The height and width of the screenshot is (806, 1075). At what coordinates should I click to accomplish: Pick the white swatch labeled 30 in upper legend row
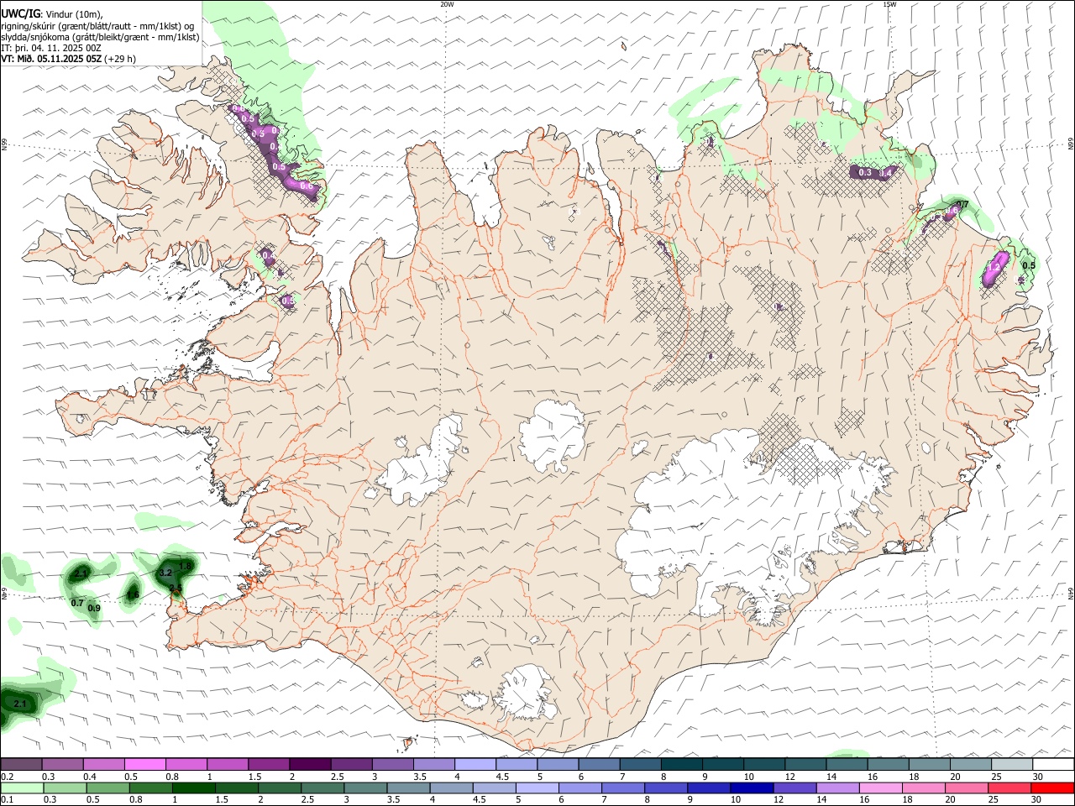pos(1053,765)
